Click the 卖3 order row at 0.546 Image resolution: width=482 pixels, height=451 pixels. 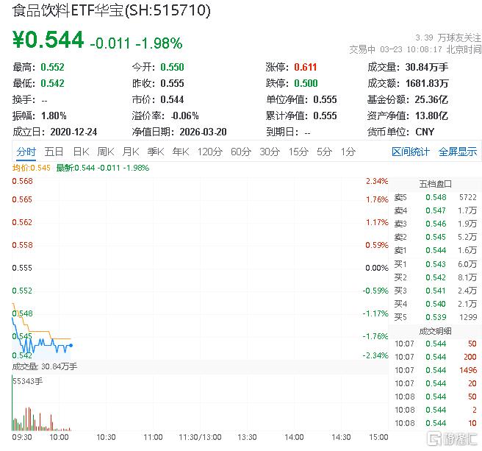pos(435,224)
